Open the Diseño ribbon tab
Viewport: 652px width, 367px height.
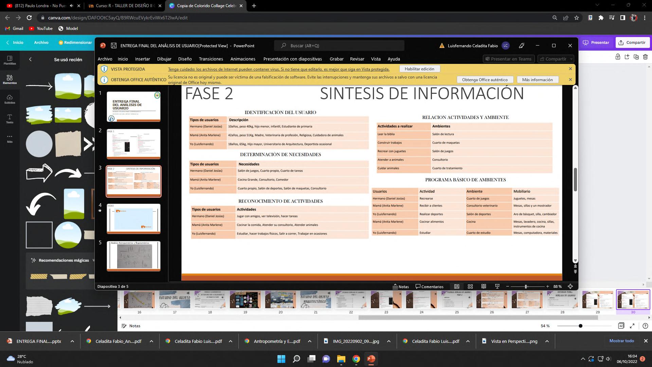[185, 59]
